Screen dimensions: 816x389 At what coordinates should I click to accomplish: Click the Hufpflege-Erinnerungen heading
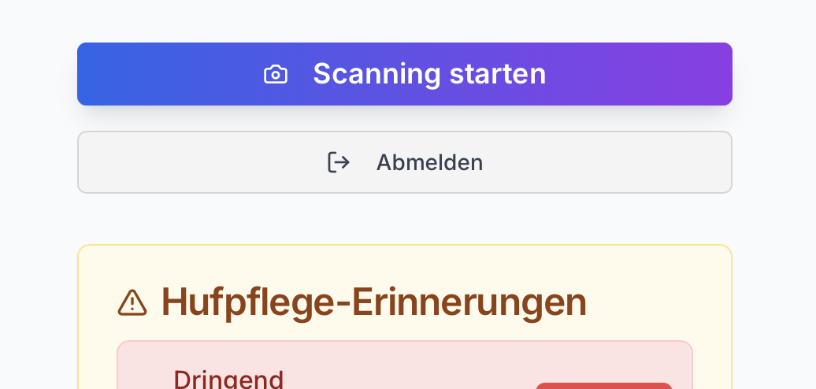374,302
